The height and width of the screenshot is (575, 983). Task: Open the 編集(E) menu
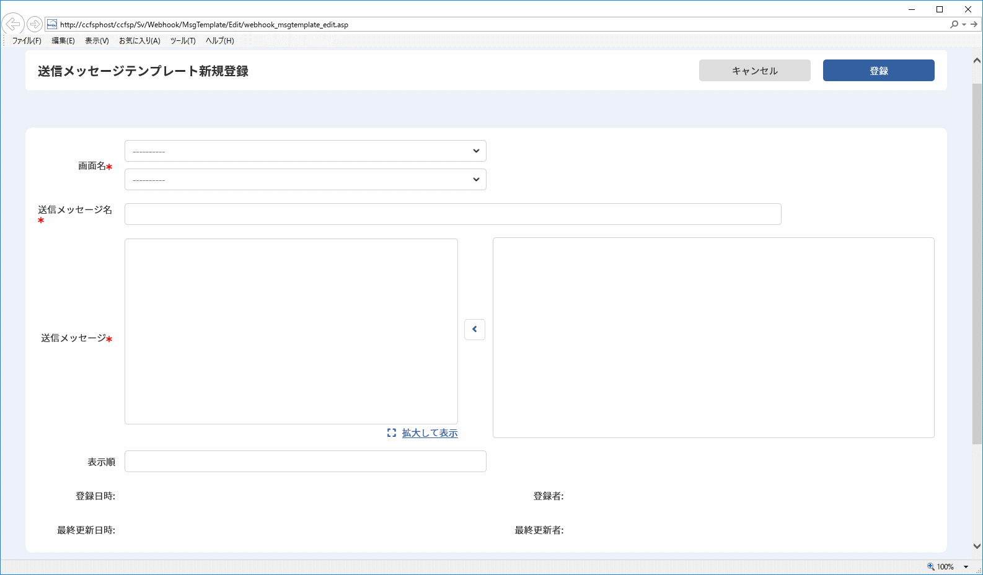63,41
